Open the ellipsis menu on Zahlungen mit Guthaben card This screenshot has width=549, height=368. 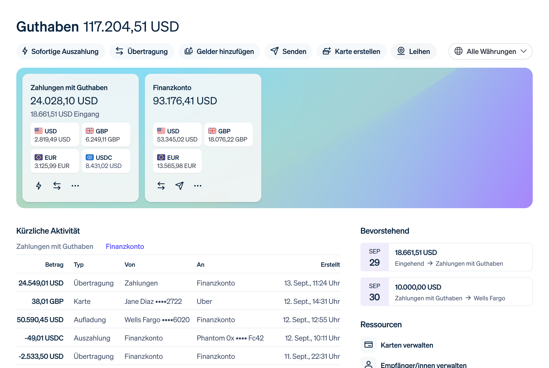(75, 186)
